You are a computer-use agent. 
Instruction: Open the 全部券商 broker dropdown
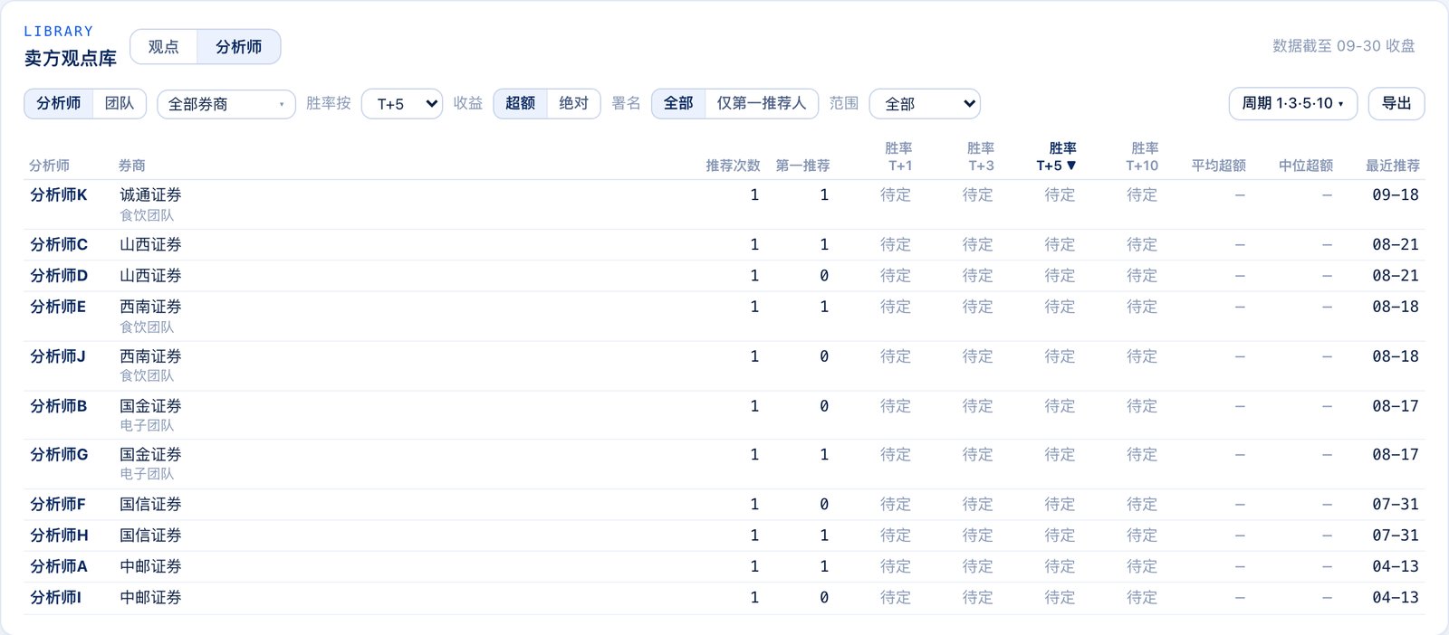pyautogui.click(x=226, y=104)
